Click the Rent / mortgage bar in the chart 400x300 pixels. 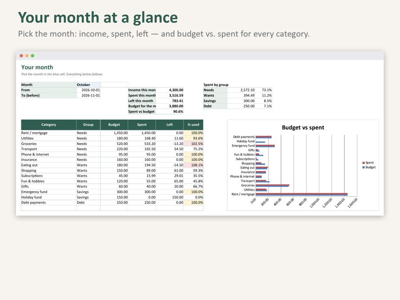pos(301,194)
